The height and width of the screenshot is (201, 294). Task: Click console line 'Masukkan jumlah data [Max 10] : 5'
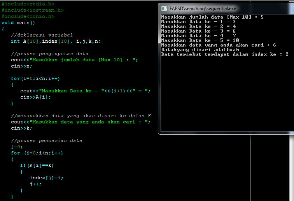[212, 17]
